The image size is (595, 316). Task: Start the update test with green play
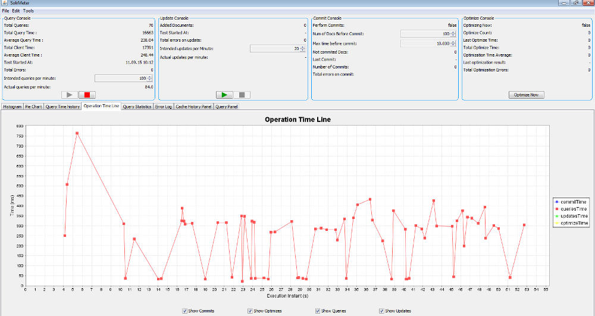(x=224, y=95)
